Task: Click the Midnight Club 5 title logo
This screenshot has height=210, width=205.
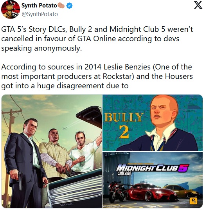Action: [x=152, y=168]
